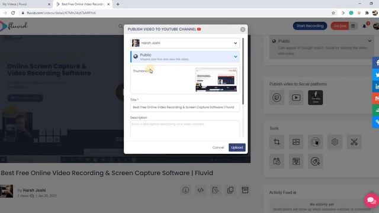Screen dimensions: 379x213
Task: Click the dialog's vertical scrollbar
Action: 243,71
